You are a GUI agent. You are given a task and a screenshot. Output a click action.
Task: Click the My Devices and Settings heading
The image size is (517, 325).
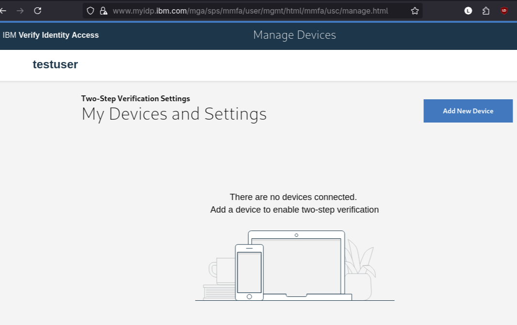tap(174, 114)
